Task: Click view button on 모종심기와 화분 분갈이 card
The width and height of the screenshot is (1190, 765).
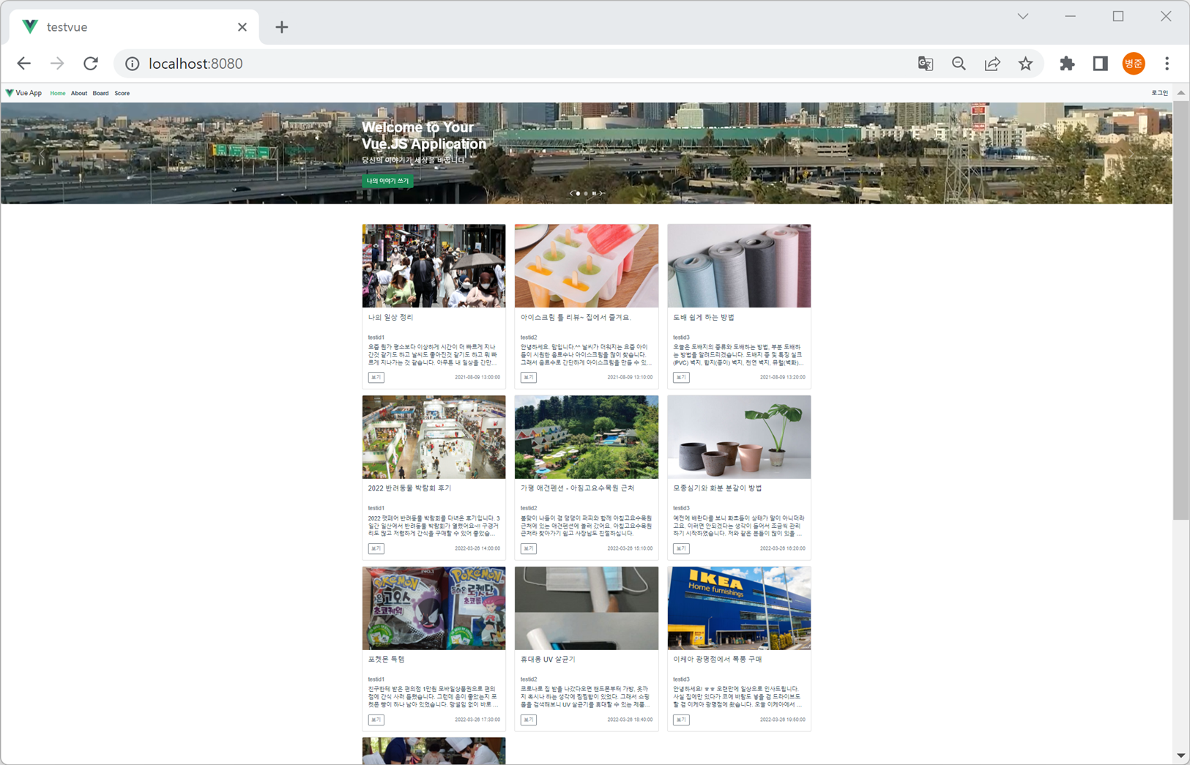Action: point(681,548)
